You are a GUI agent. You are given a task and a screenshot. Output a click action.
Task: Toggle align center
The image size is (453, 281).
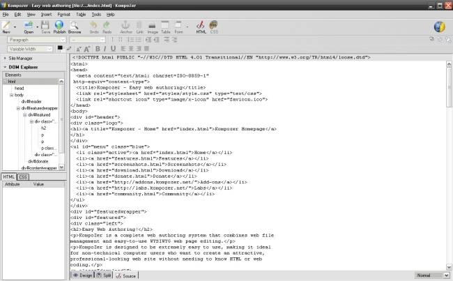[x=131, y=49]
